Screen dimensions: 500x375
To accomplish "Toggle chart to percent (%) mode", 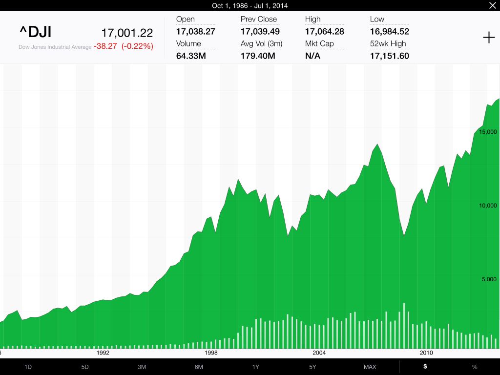I will click(475, 367).
